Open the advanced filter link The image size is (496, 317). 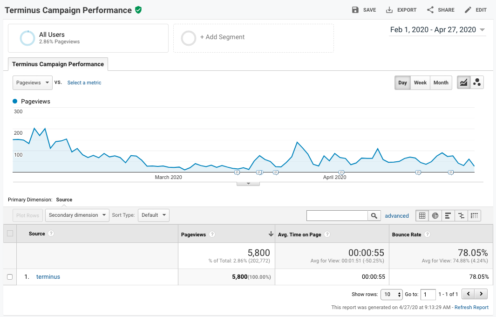pyautogui.click(x=397, y=216)
